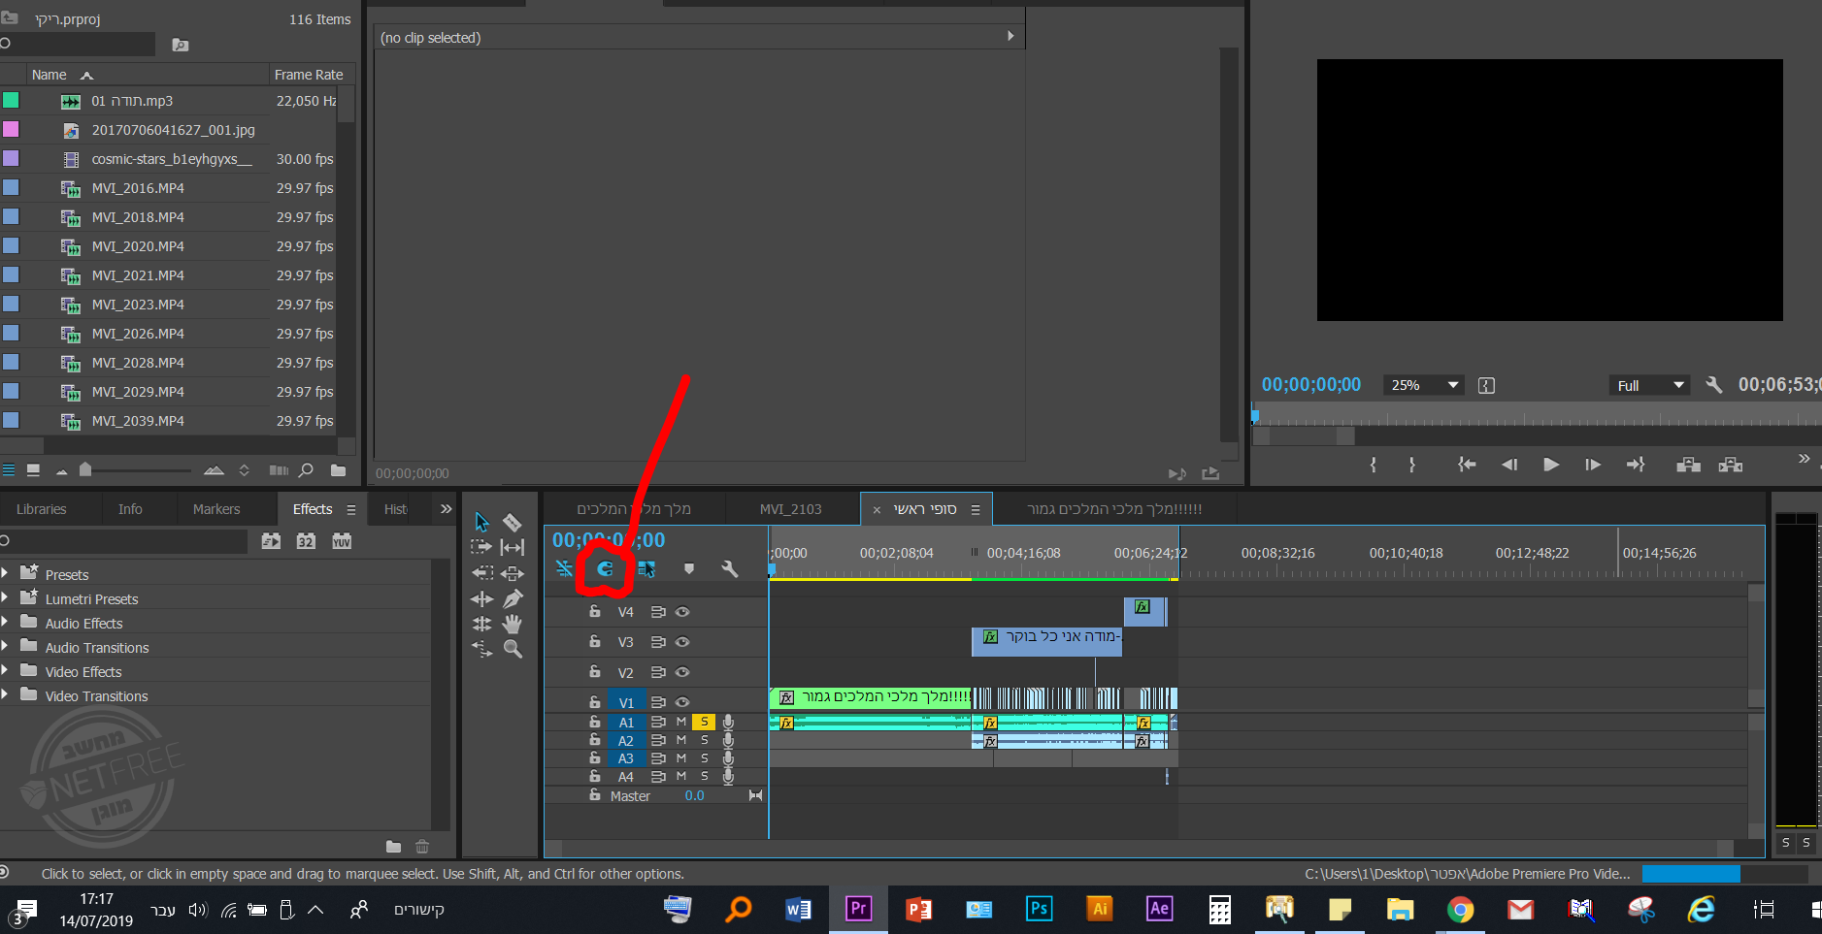Toggle the Snap magnet icon in timeline

pos(605,568)
